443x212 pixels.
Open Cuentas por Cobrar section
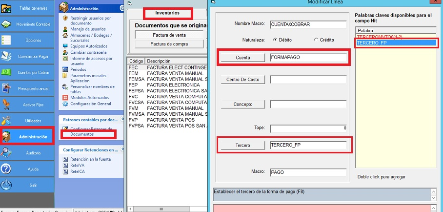(x=27, y=72)
